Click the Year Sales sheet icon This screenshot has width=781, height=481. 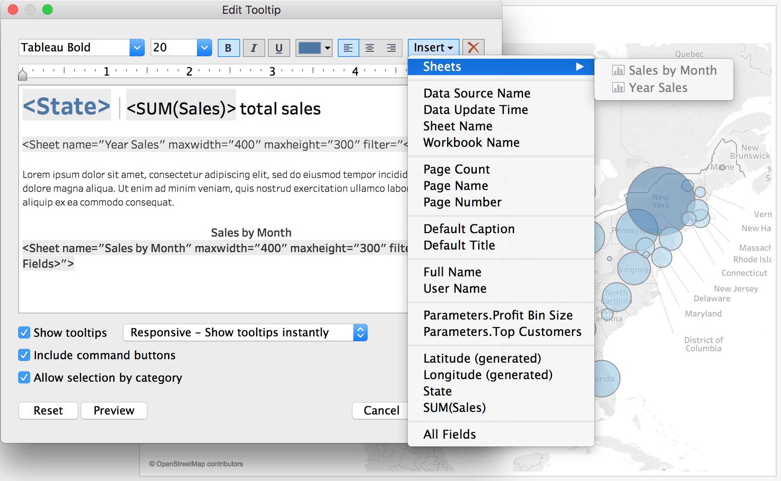(618, 88)
